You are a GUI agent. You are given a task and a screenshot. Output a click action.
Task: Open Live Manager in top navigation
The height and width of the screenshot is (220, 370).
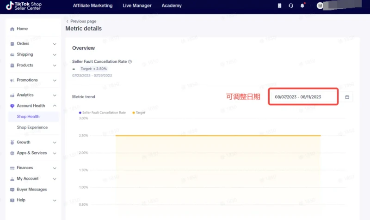137,6
